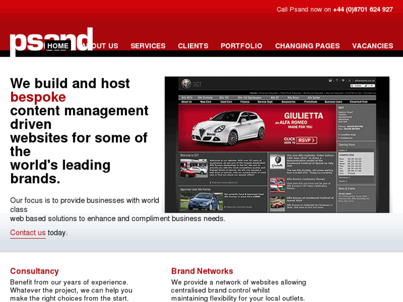The height and width of the screenshot is (302, 403).
Task: Click the 'Our focus is to provide businesses' paragraph
Action: pyautogui.click(x=118, y=209)
